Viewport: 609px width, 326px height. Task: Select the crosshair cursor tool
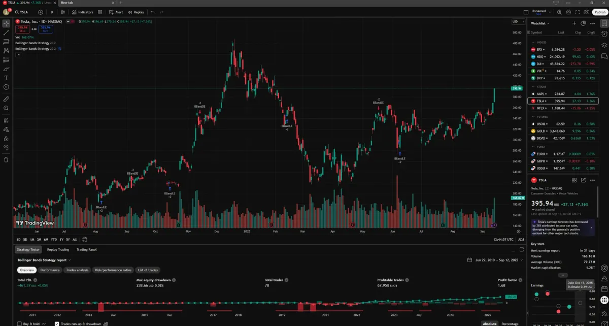pos(6,23)
